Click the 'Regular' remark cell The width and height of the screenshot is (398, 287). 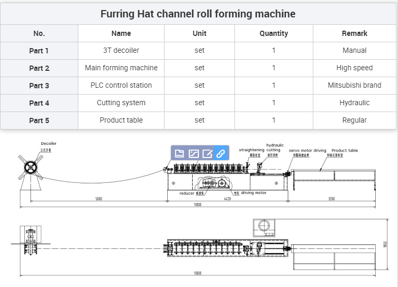pos(355,120)
